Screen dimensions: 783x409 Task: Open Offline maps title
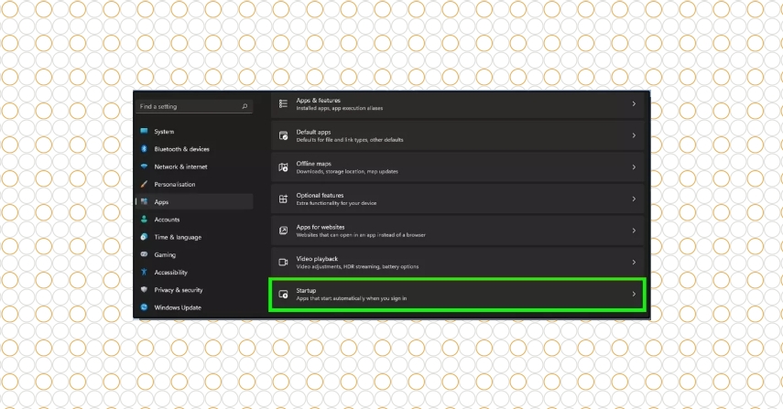coord(313,164)
